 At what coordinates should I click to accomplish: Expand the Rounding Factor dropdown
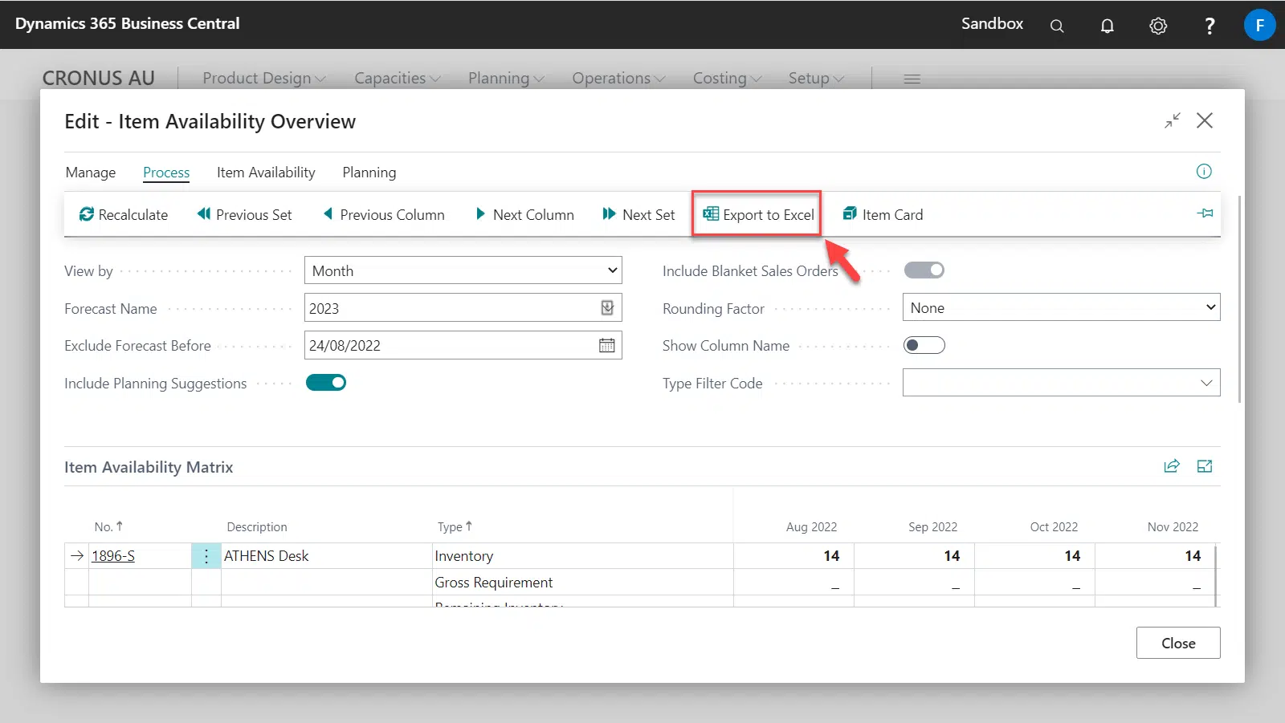coord(1060,307)
